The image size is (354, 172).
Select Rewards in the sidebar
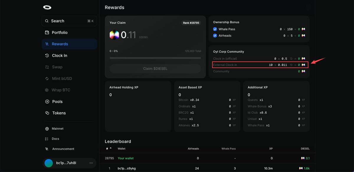[x=69, y=44]
